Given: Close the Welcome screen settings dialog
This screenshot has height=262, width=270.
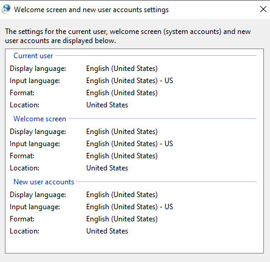Looking at the screenshot, I should pyautogui.click(x=263, y=9).
